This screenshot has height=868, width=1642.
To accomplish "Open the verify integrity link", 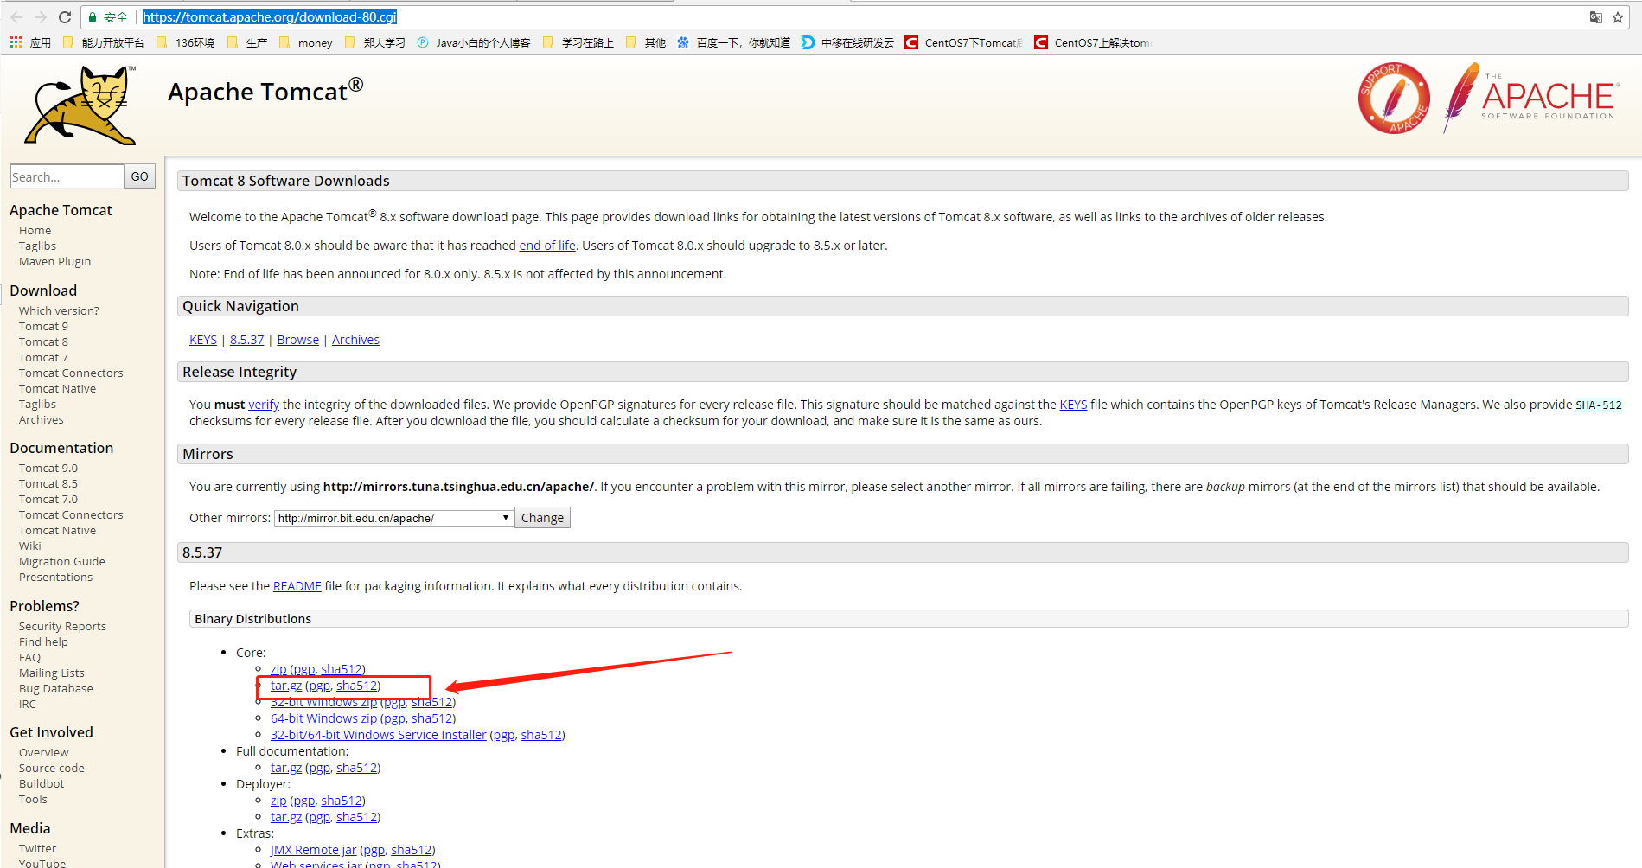I will click(264, 405).
